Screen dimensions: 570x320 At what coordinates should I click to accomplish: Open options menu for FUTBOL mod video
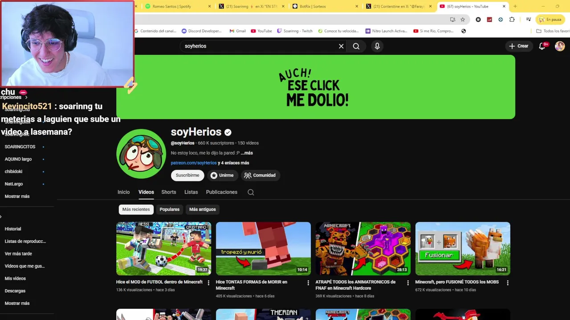point(208,283)
